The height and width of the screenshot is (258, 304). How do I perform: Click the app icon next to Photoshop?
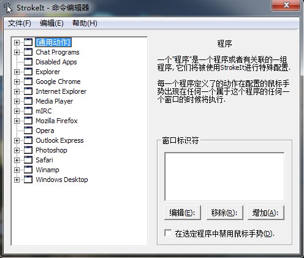[28, 150]
